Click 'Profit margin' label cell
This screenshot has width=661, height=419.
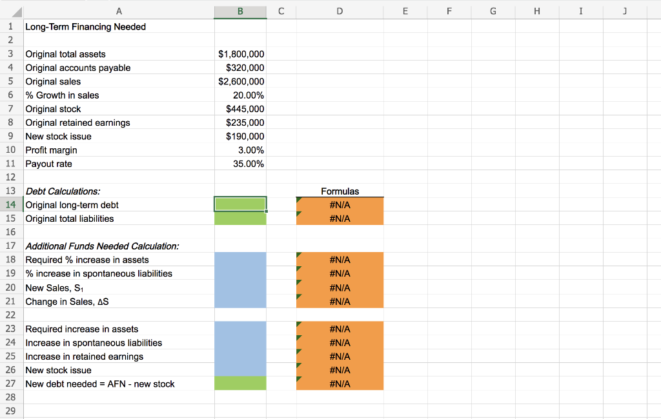[119, 150]
